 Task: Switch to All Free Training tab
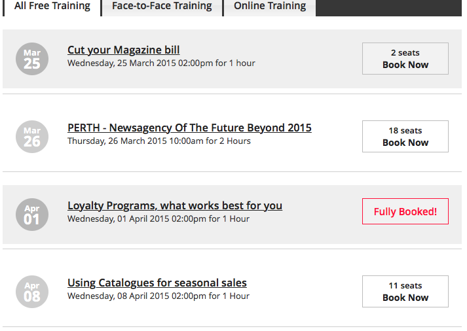coord(52,7)
